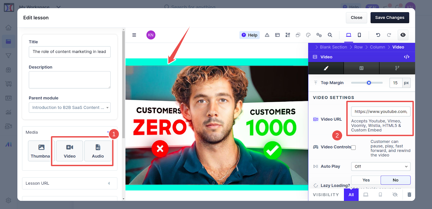Open the preview eye icon
The image size is (432, 209).
[x=403, y=35]
